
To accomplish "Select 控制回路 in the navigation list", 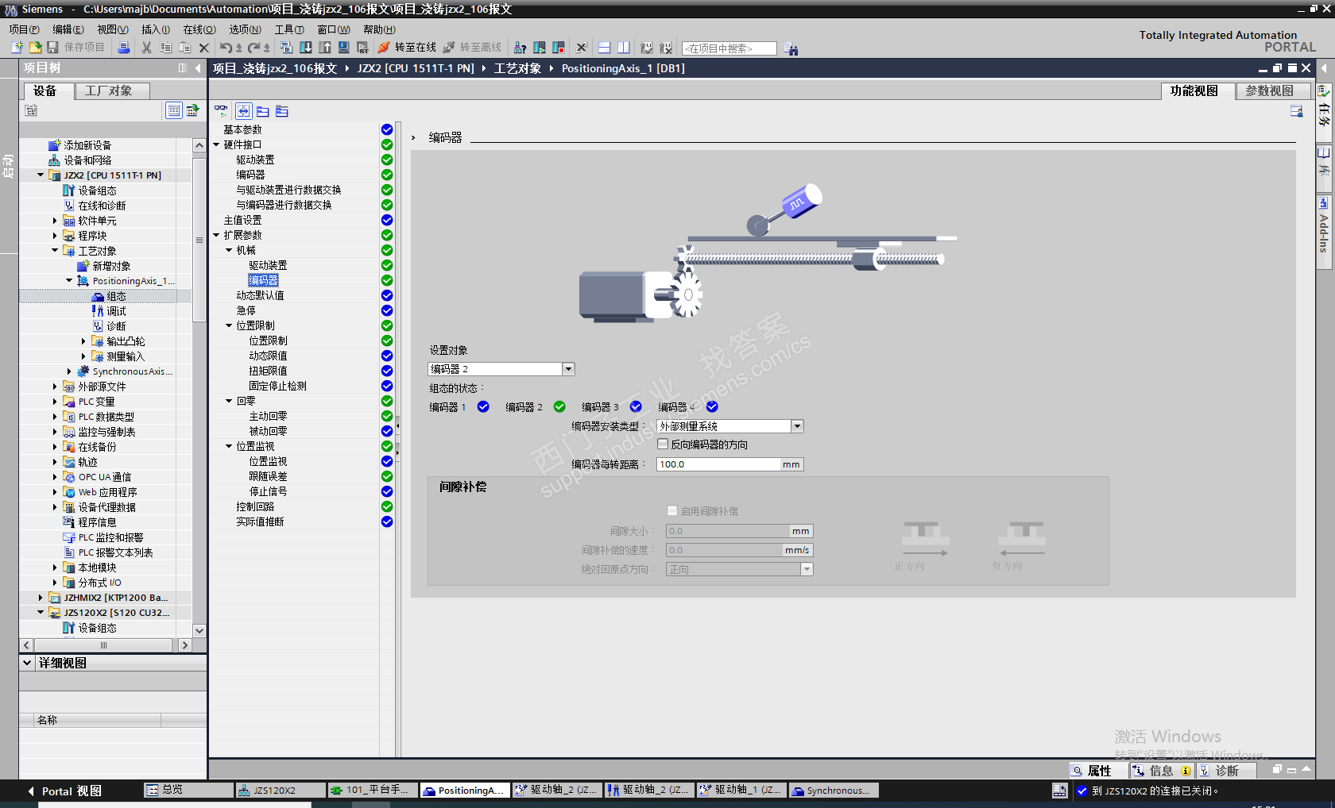I will click(255, 506).
